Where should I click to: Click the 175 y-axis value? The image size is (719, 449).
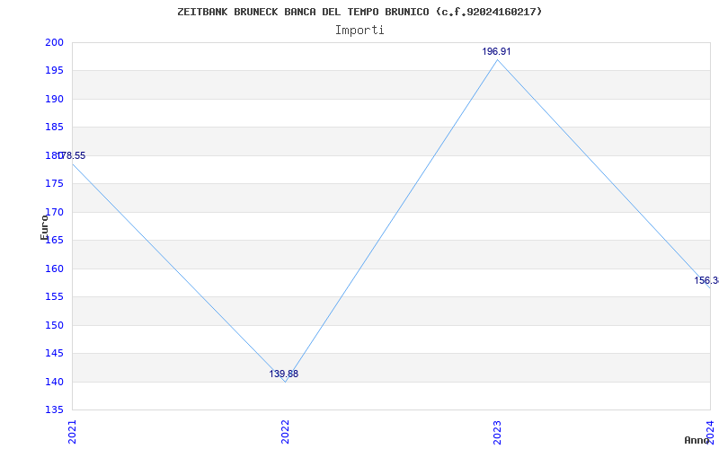[54, 184]
